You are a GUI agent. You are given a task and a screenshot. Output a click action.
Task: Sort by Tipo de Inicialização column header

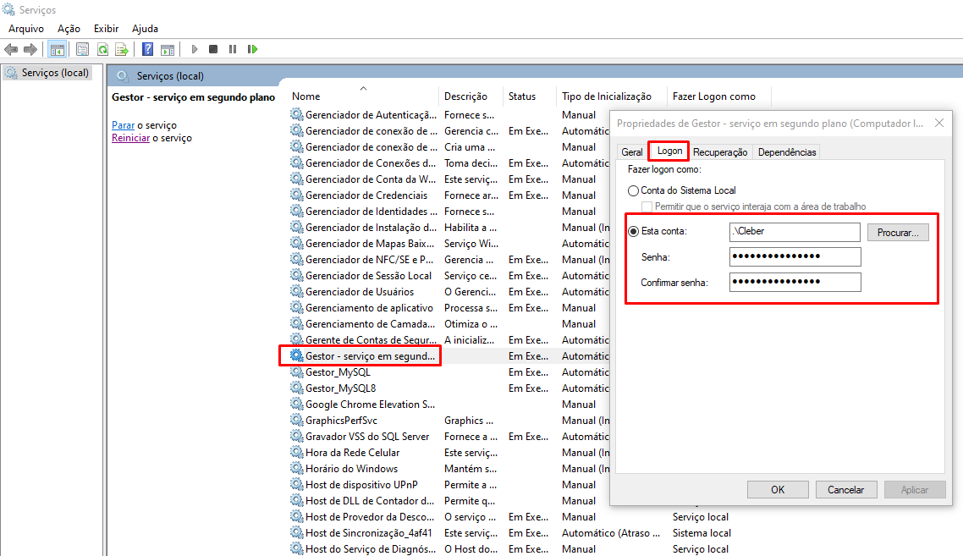pos(607,96)
